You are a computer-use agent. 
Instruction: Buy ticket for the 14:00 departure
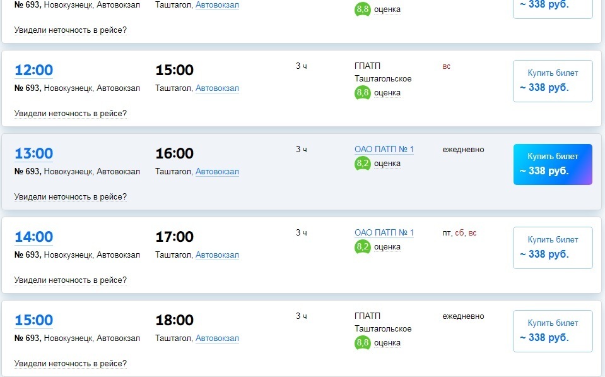pos(553,248)
